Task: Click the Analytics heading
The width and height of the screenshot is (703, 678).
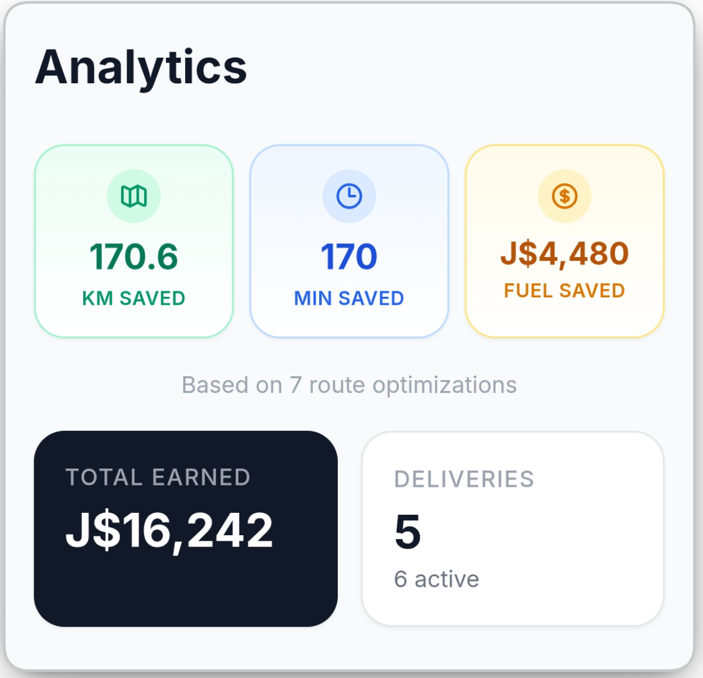Action: tap(141, 67)
